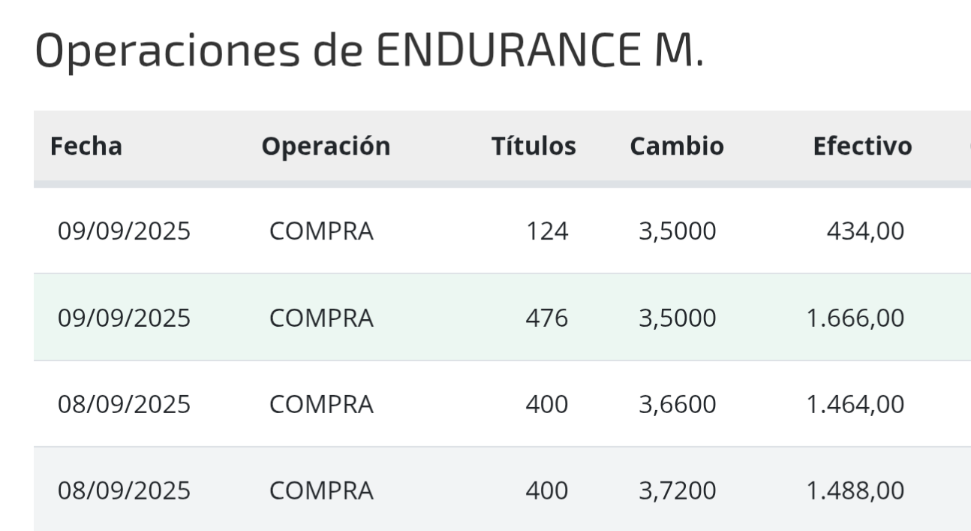Click COMPRA in the 434,00 row
The height and width of the screenshot is (531, 971).
321,232
